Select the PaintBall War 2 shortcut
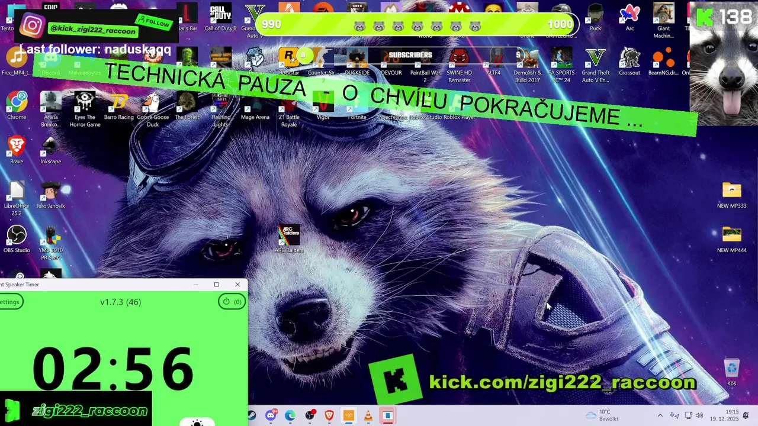The width and height of the screenshot is (758, 426). (425, 65)
